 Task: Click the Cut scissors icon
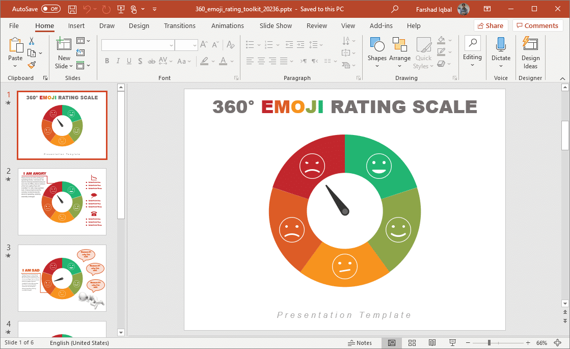[x=32, y=41]
